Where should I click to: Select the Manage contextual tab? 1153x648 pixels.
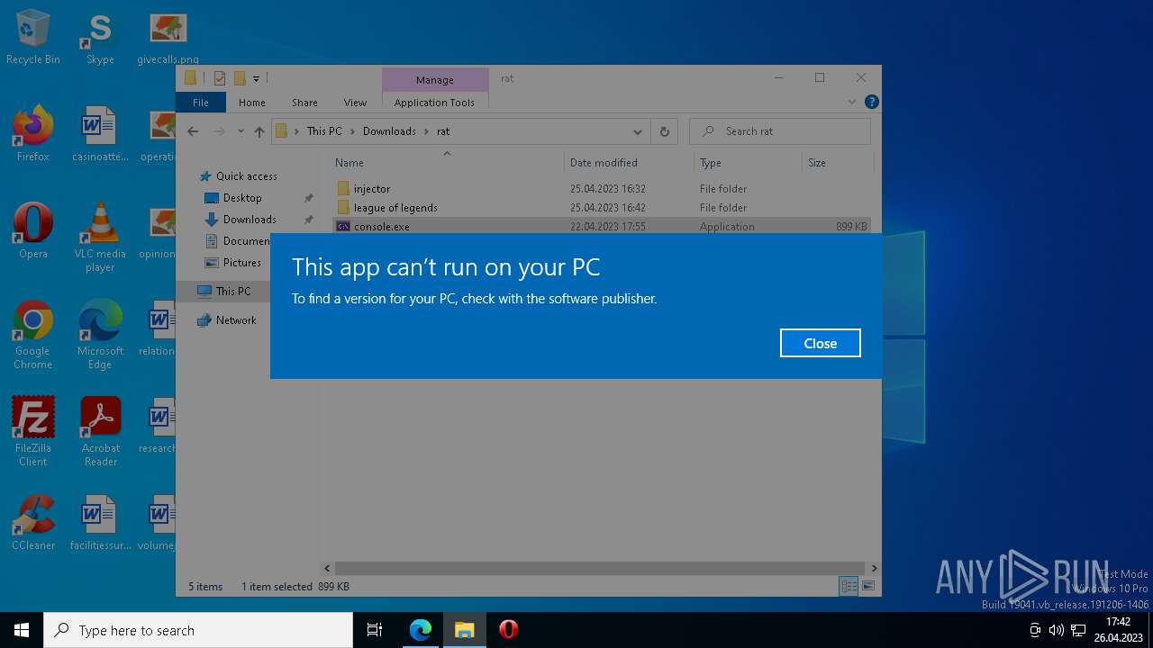tap(435, 80)
